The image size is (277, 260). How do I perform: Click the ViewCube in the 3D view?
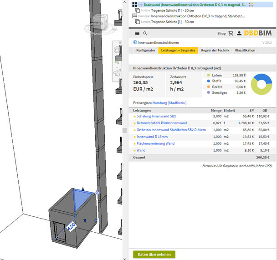point(100,21)
